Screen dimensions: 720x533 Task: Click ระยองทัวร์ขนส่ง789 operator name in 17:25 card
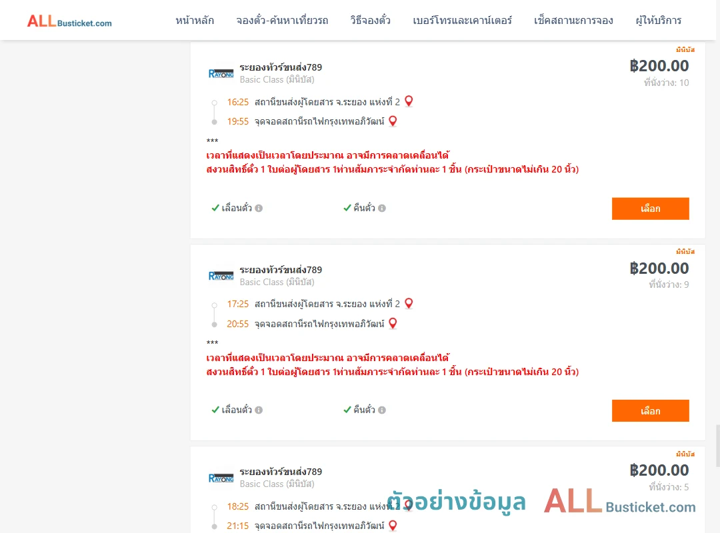pos(281,269)
